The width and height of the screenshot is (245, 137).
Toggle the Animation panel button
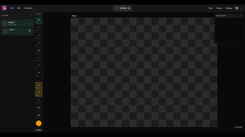[39, 116]
